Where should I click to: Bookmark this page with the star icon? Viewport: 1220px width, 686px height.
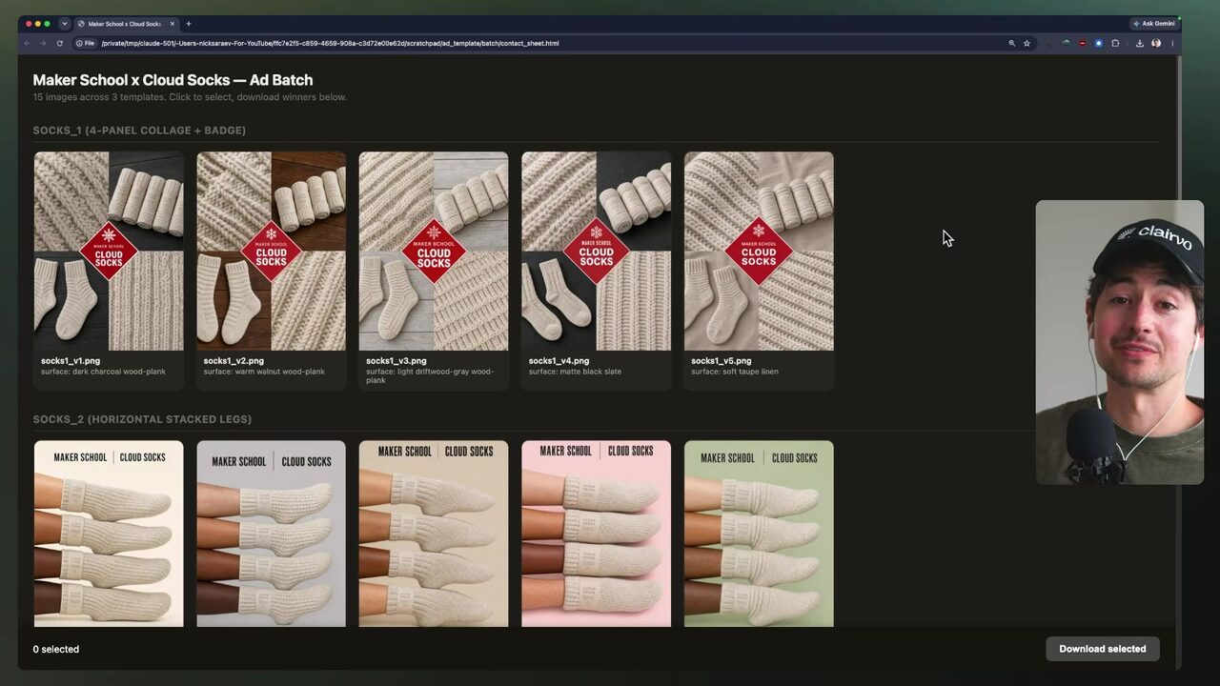[x=1027, y=43]
